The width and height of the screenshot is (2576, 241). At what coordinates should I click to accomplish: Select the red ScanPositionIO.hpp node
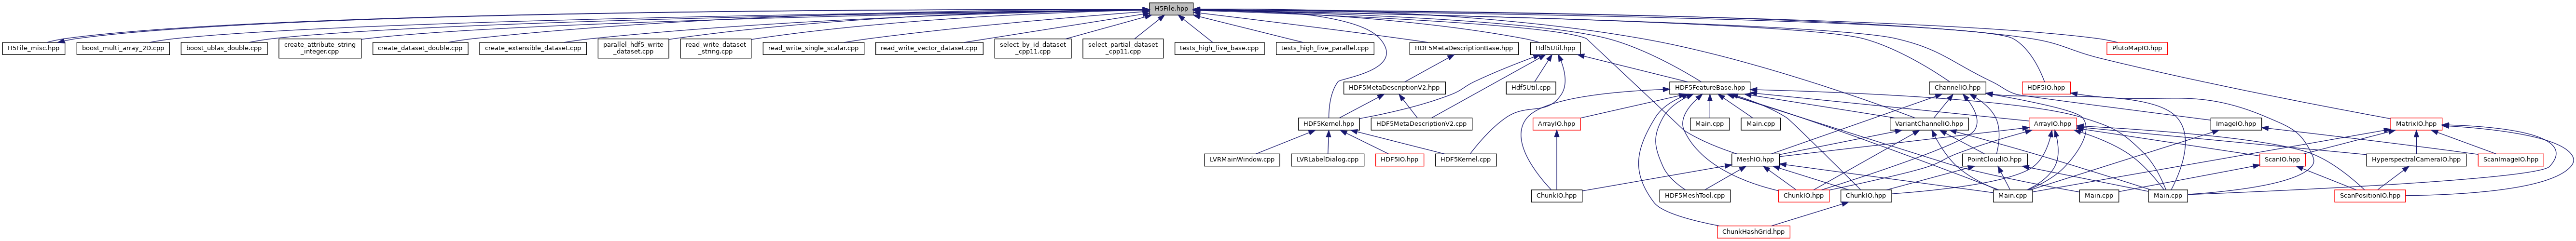point(2368,196)
